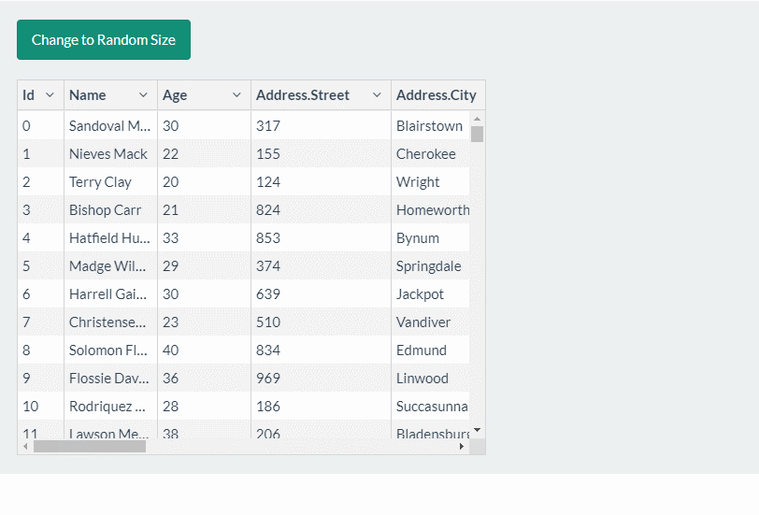
Task: Open the Age column dropdown chevron
Action: point(236,95)
